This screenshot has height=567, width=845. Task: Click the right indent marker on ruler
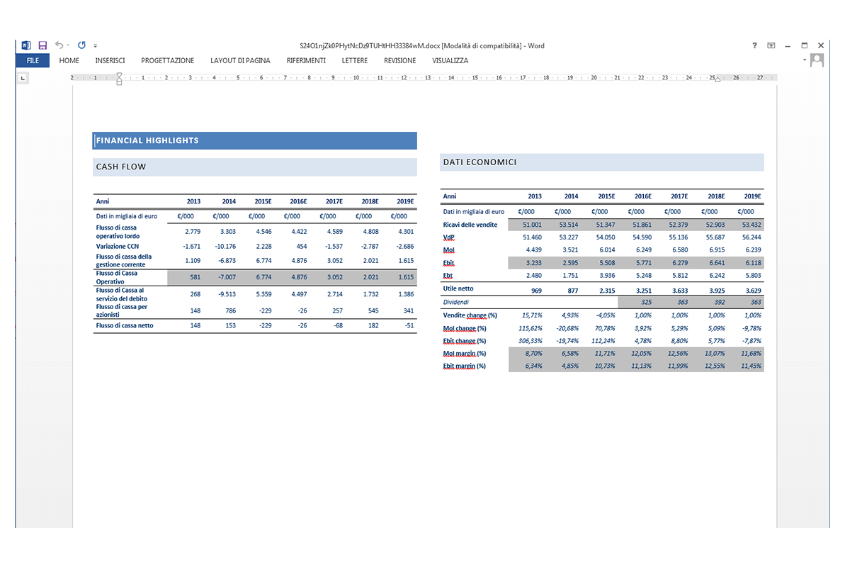point(718,80)
